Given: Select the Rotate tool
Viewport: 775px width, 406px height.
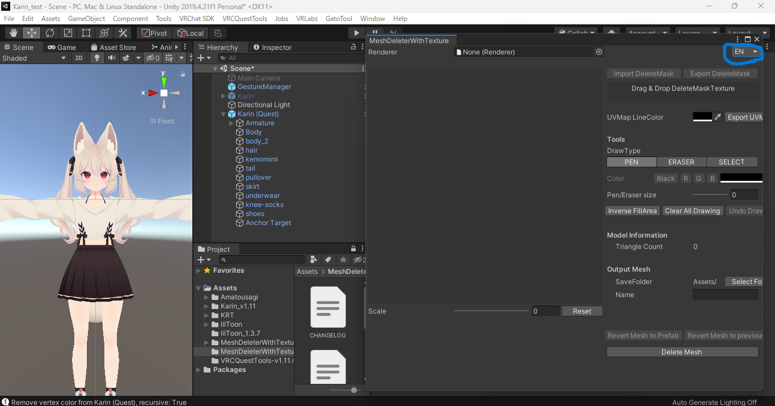Looking at the screenshot, I should pos(50,33).
